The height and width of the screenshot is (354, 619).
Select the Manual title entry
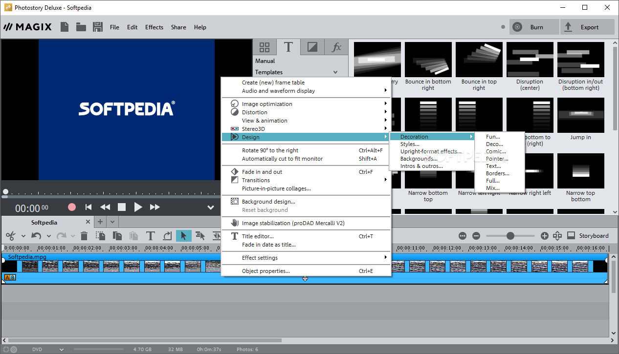click(x=265, y=61)
